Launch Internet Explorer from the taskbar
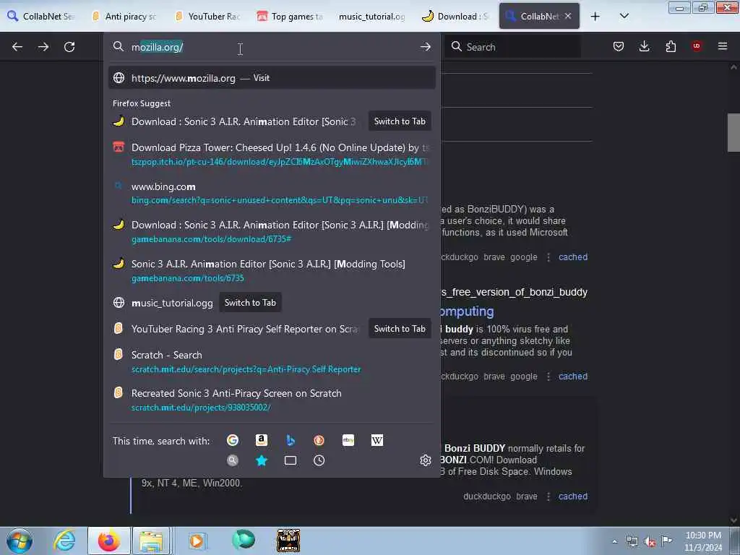Viewport: 740px width, 555px height. pos(64,541)
